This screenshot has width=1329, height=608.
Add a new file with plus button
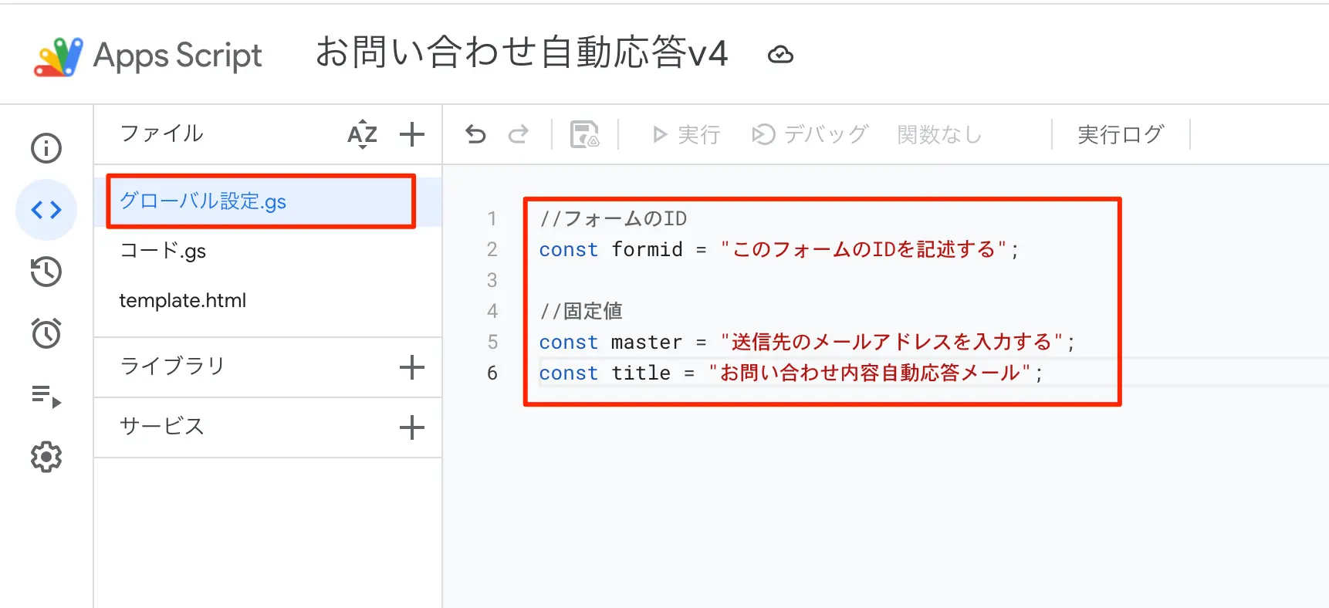click(x=412, y=134)
